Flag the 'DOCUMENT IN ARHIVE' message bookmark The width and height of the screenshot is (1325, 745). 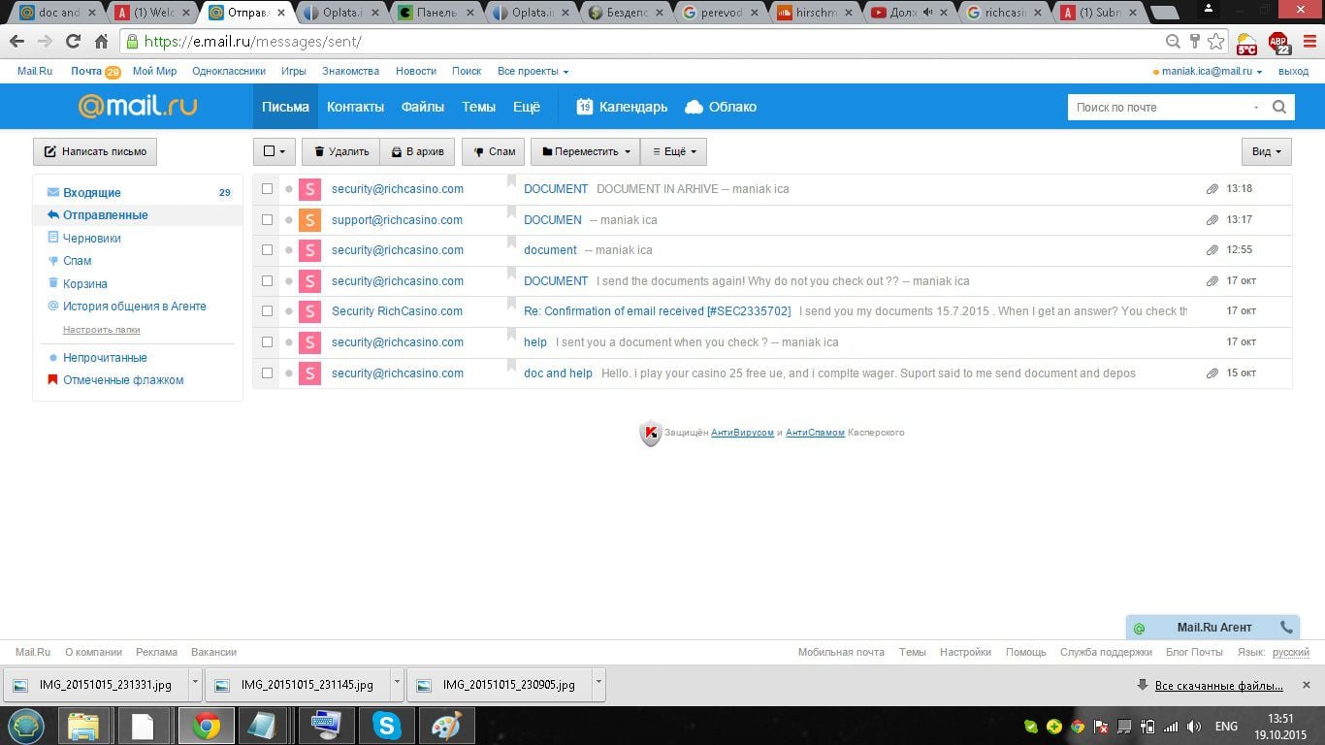pyautogui.click(x=512, y=182)
